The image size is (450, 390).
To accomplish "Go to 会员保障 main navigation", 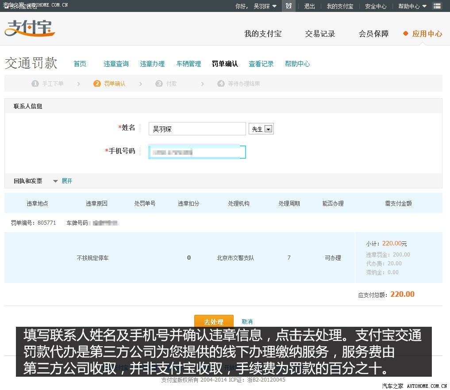I will point(373,34).
